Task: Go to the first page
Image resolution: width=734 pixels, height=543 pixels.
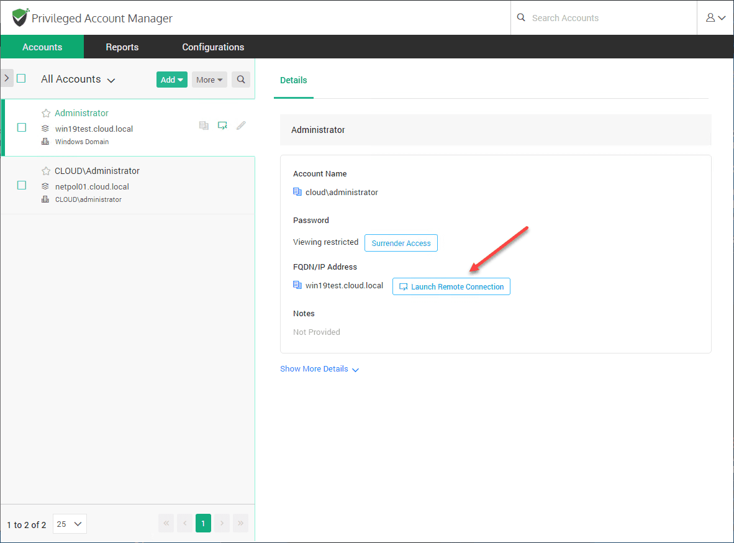Action: 166,523
